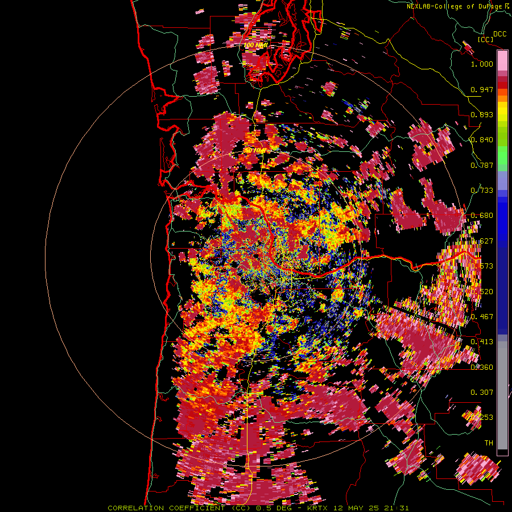
Task: Click the DCC label above the color scale
Action: click(499, 34)
